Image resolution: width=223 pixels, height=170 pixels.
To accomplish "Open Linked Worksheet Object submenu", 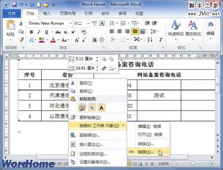I will [98, 126].
